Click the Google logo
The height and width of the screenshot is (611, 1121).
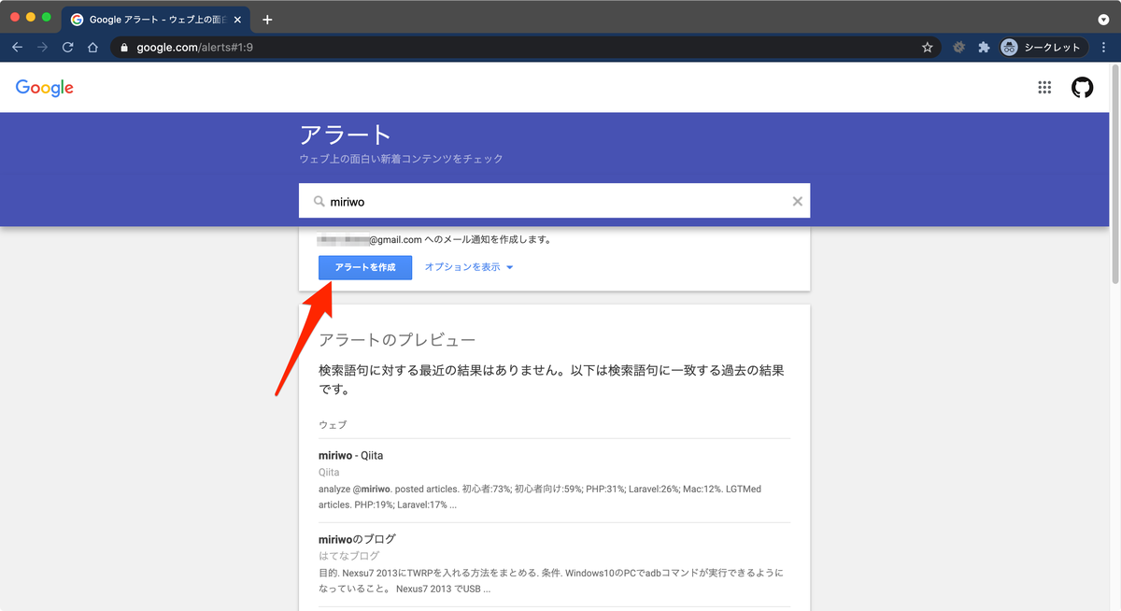[x=44, y=88]
